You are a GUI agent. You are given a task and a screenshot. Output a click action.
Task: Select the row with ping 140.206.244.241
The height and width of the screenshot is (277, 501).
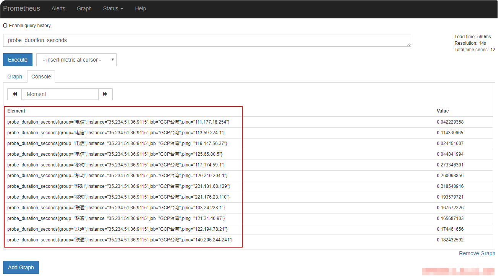(x=249, y=240)
